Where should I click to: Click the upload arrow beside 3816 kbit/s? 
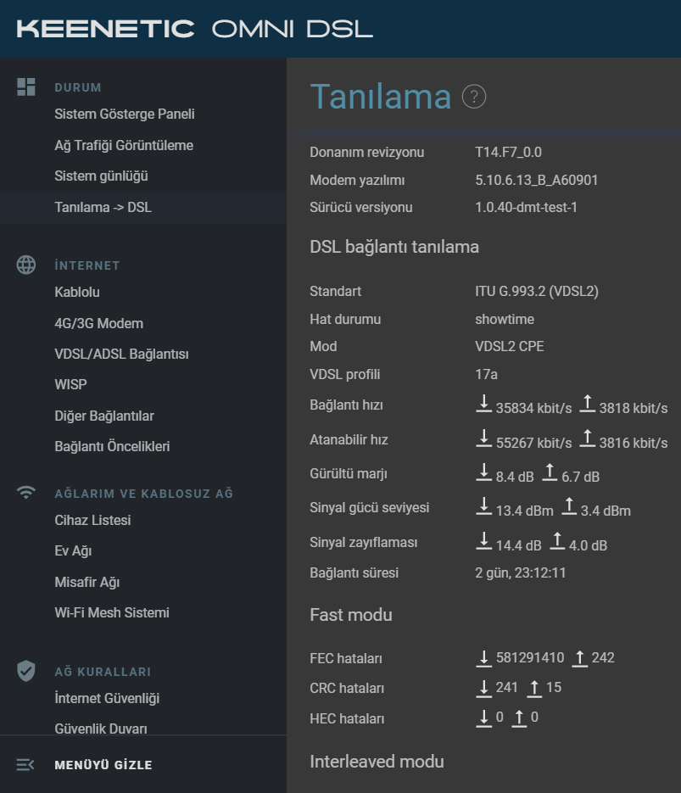pyautogui.click(x=587, y=438)
